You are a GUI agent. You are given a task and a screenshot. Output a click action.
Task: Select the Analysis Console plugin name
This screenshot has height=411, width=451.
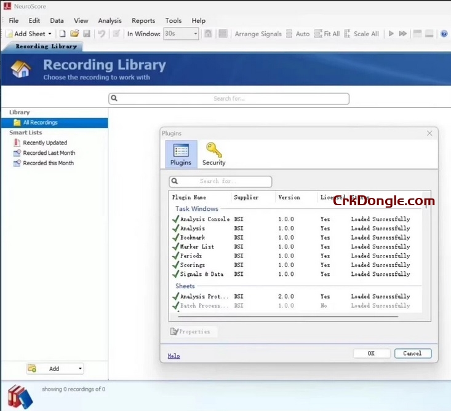pyautogui.click(x=205, y=219)
